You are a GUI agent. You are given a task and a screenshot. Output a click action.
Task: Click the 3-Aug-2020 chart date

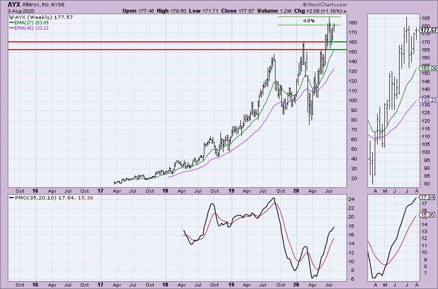click(21, 11)
